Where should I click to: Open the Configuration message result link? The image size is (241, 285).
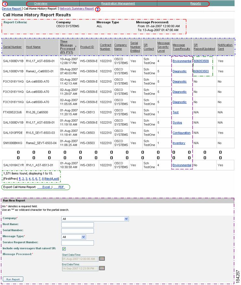(x=181, y=133)
